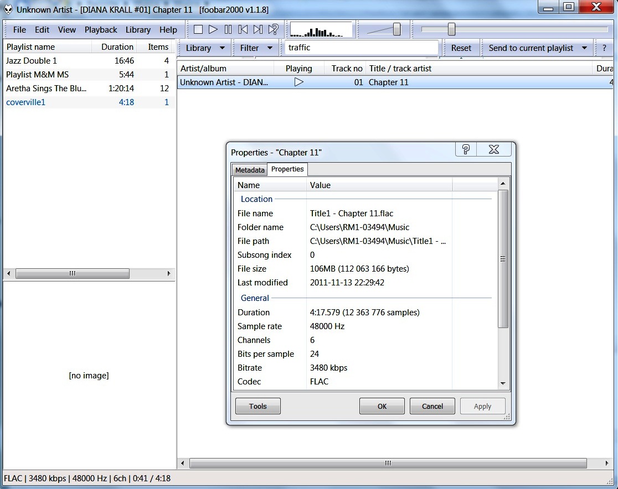Click the Apply button

[482, 406]
